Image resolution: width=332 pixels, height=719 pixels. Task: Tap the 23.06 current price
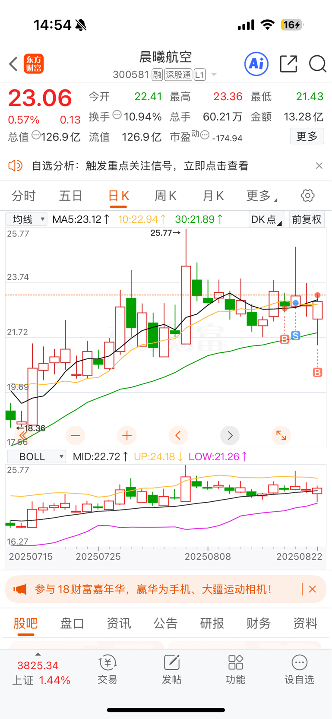[40, 98]
